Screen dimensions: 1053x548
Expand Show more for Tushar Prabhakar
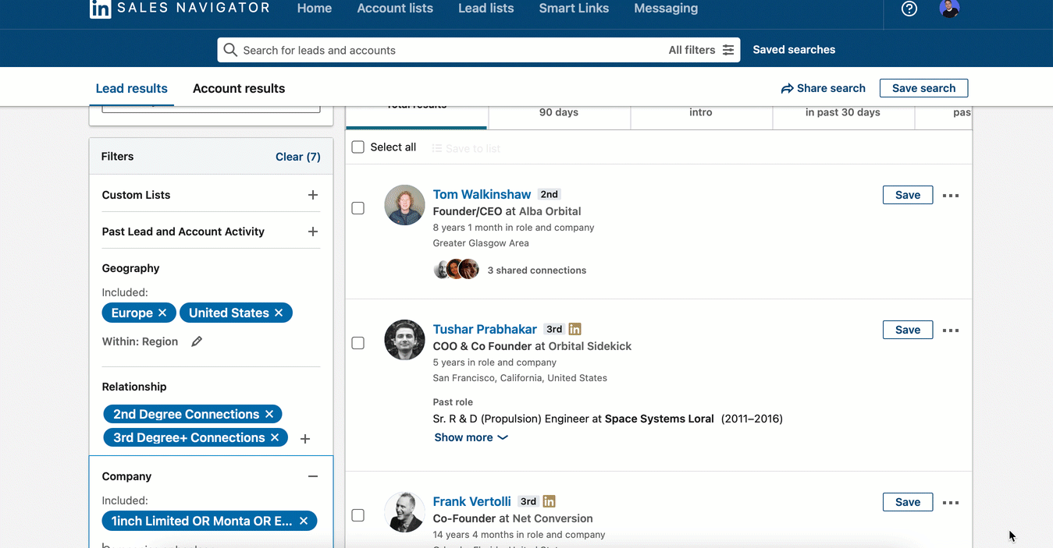pos(471,437)
